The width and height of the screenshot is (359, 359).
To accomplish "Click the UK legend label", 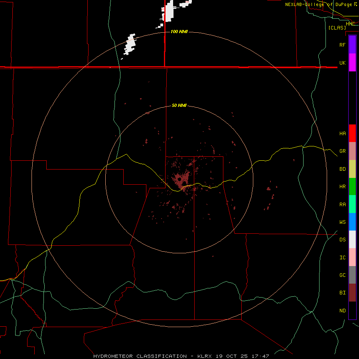I will [343, 63].
